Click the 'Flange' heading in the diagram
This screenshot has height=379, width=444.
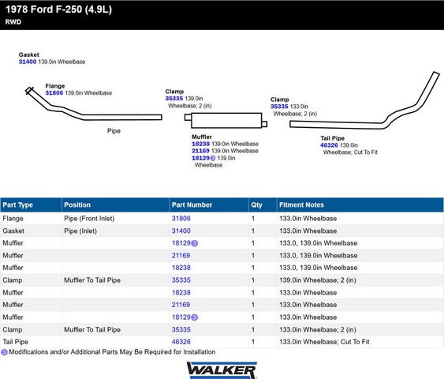point(55,86)
